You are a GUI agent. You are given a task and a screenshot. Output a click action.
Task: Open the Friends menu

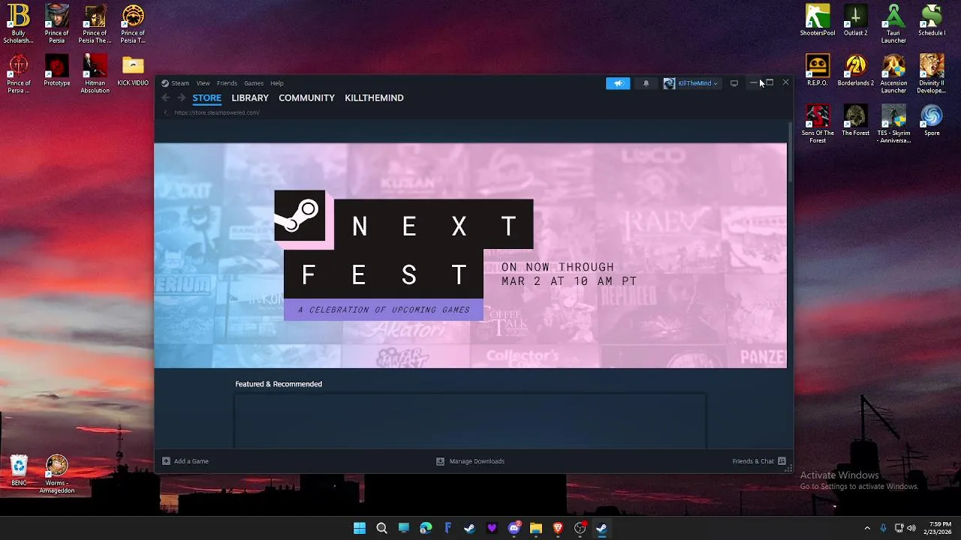pyautogui.click(x=227, y=83)
